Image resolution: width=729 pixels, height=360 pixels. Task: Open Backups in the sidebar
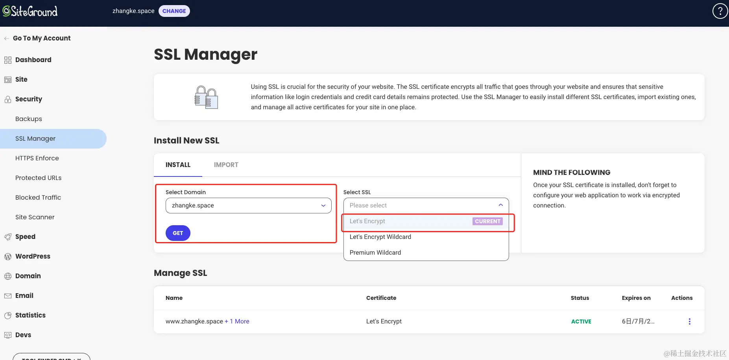pos(29,119)
